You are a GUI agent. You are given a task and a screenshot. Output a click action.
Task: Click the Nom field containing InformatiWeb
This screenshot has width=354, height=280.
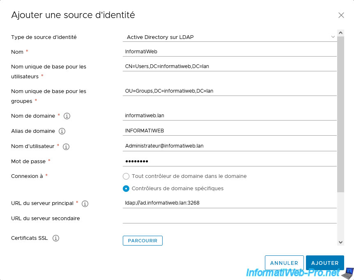230,52
